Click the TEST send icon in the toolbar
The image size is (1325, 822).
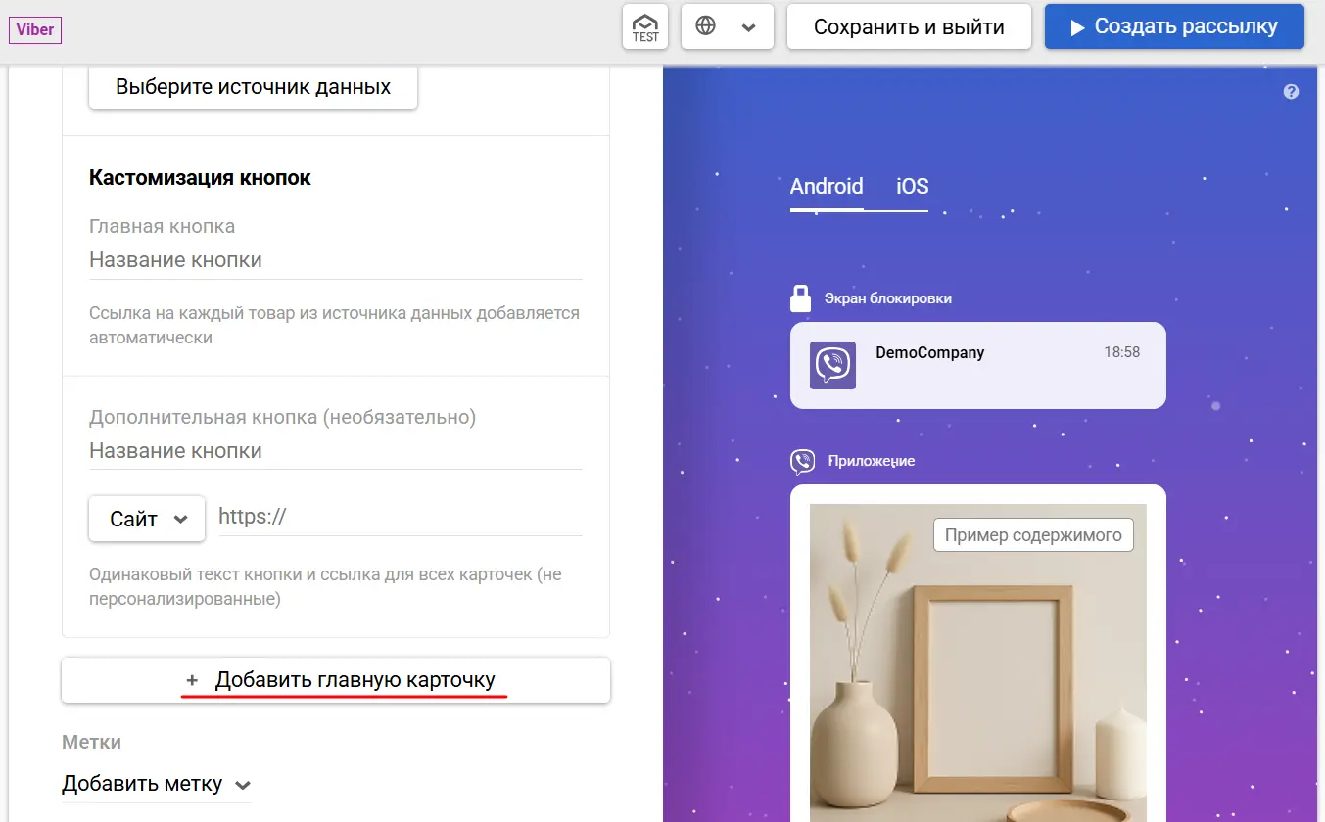(644, 26)
